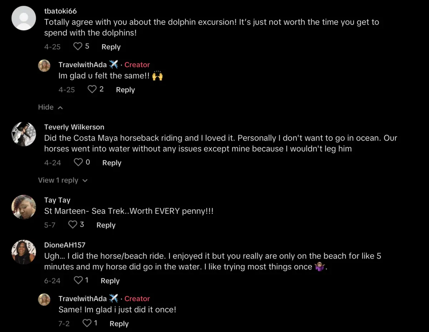Reply to Teverly Wilkerson's comment
The width and height of the screenshot is (429, 332).
coord(112,163)
